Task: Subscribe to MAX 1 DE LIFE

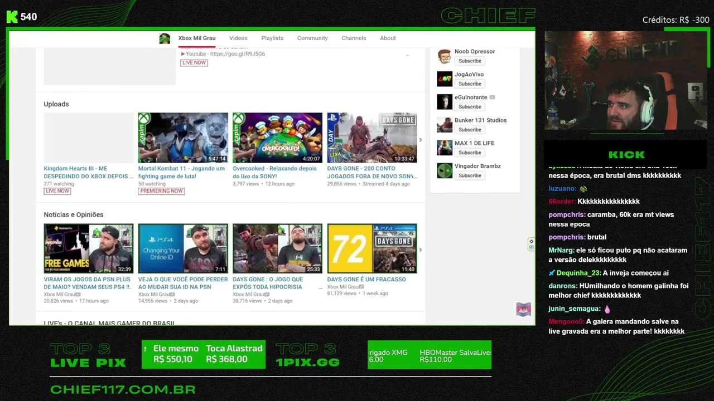Action: pyautogui.click(x=470, y=152)
